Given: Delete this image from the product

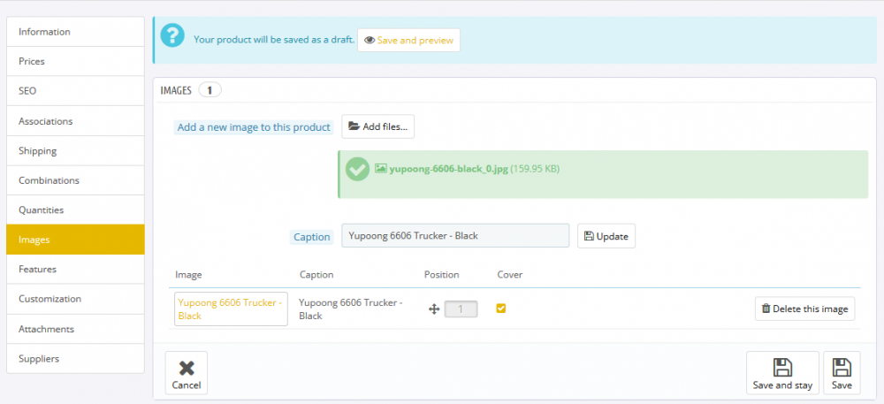Looking at the screenshot, I should (804, 309).
